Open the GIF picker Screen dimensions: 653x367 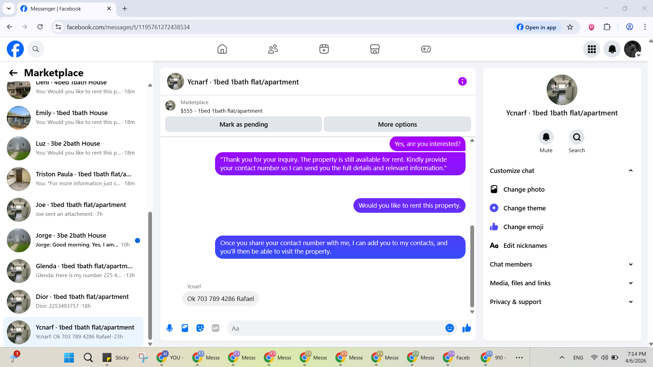tap(215, 328)
